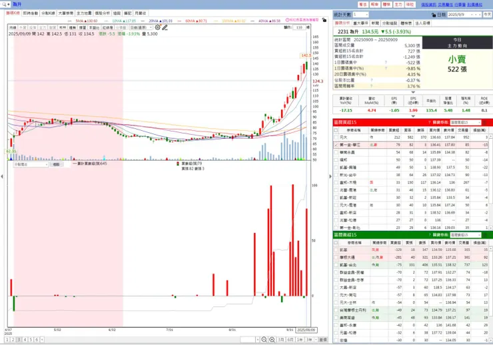
Task: Click help icon in green 賣超15 header
Action: [x=429, y=235]
